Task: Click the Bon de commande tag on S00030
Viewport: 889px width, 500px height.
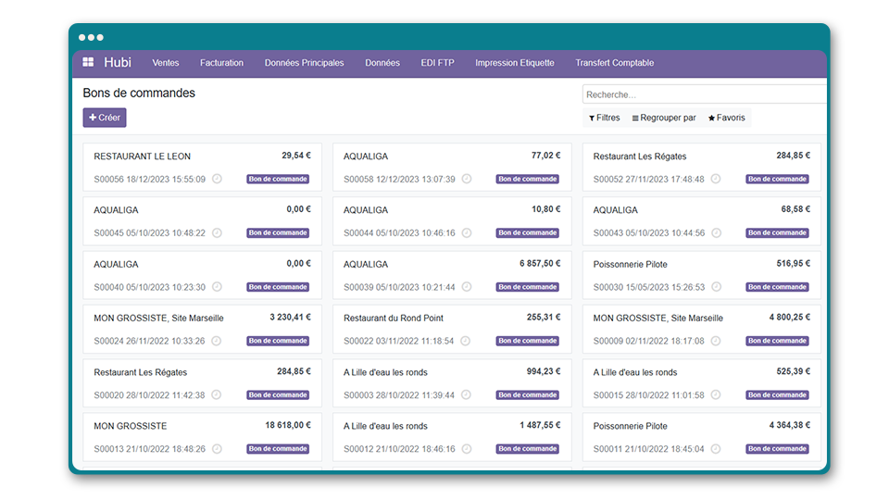Action: click(777, 287)
